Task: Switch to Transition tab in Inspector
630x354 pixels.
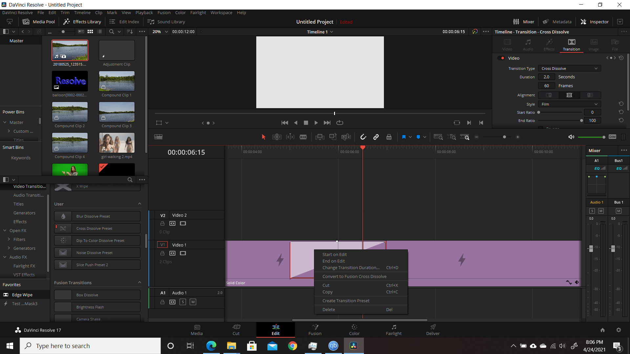Action: (571, 45)
